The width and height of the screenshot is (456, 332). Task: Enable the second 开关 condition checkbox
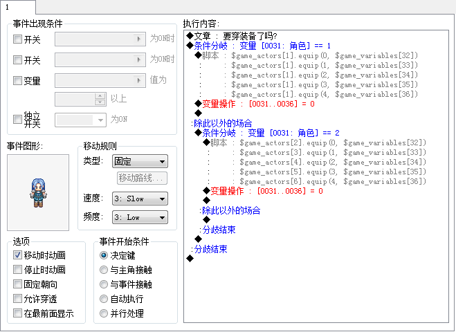(x=17, y=60)
